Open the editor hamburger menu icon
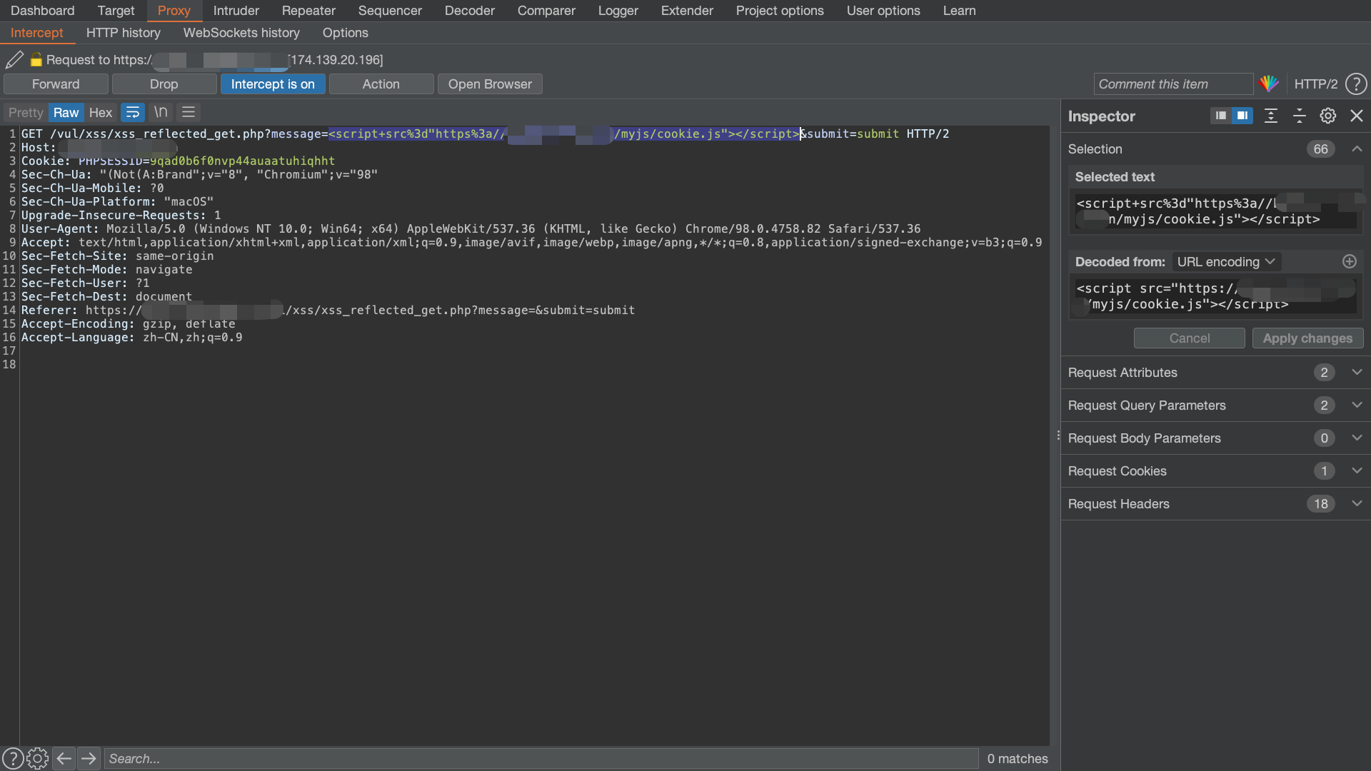Image resolution: width=1371 pixels, height=771 pixels. click(189, 113)
